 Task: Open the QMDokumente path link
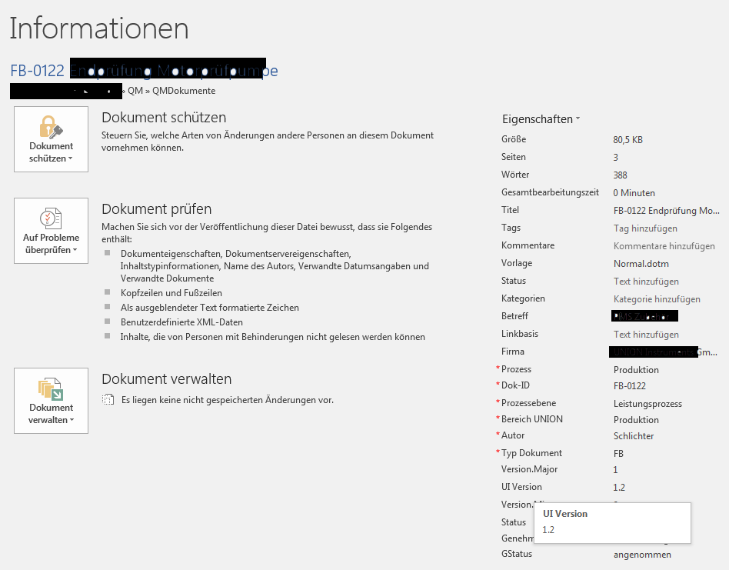click(x=184, y=91)
